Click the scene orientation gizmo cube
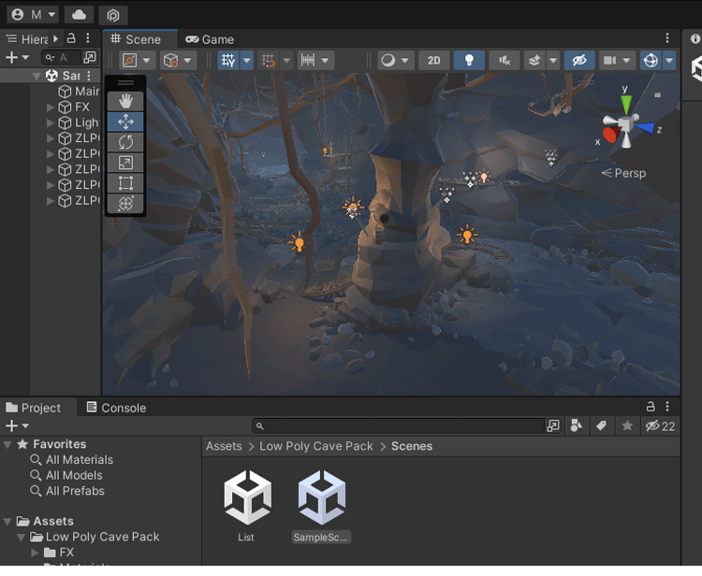 (x=626, y=124)
